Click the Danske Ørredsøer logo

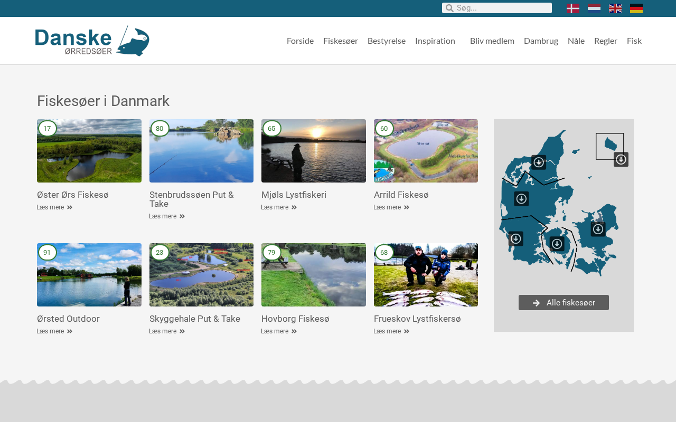coord(92,41)
